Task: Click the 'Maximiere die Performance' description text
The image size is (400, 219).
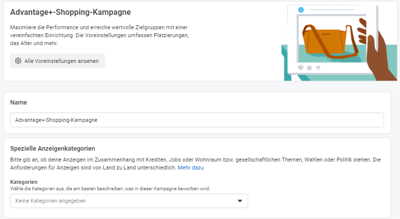Action: (99, 27)
